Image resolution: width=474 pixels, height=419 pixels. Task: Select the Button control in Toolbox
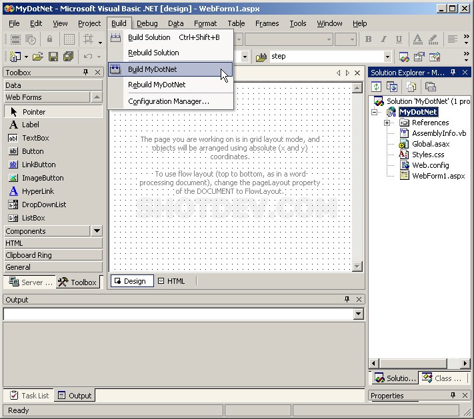coord(53,151)
